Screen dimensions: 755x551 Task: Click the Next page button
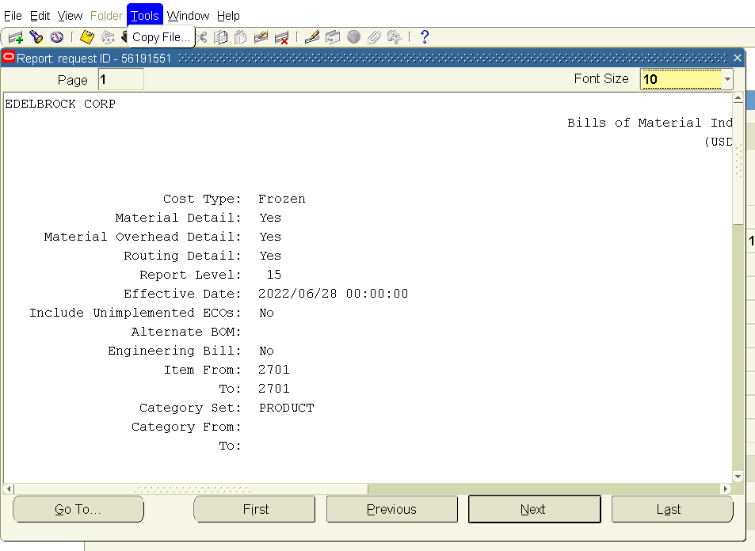click(x=535, y=509)
